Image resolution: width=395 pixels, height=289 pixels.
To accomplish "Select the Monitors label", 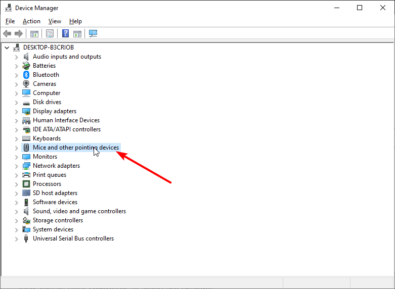I will pos(45,157).
